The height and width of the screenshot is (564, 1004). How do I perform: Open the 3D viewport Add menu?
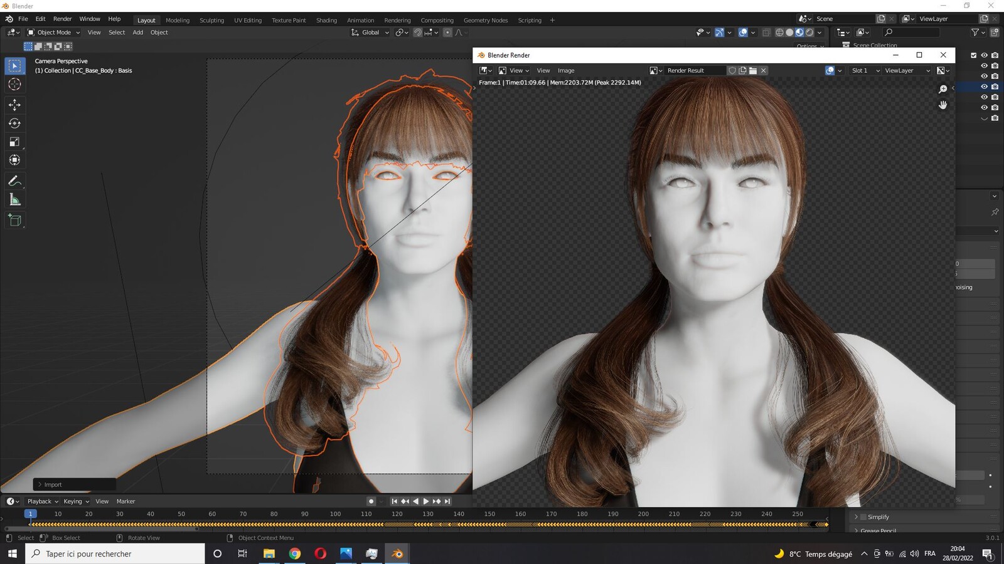137,33
